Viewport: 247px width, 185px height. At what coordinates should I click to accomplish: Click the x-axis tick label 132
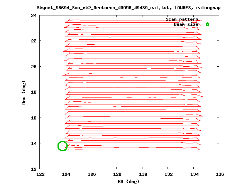tap(169, 174)
